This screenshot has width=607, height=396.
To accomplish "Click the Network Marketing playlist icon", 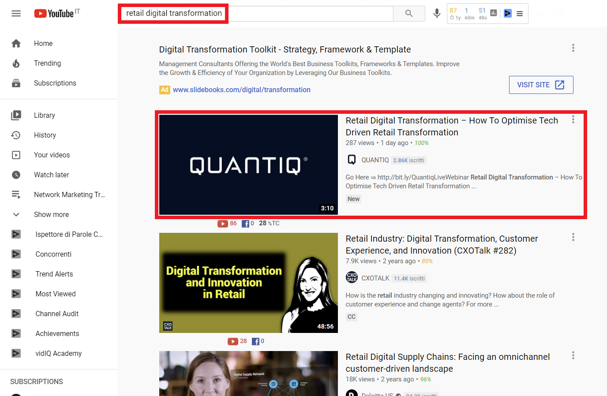I will [16, 194].
